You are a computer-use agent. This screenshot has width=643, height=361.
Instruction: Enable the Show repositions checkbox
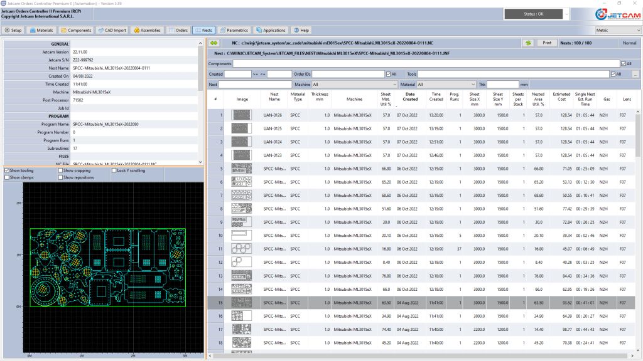(x=60, y=177)
